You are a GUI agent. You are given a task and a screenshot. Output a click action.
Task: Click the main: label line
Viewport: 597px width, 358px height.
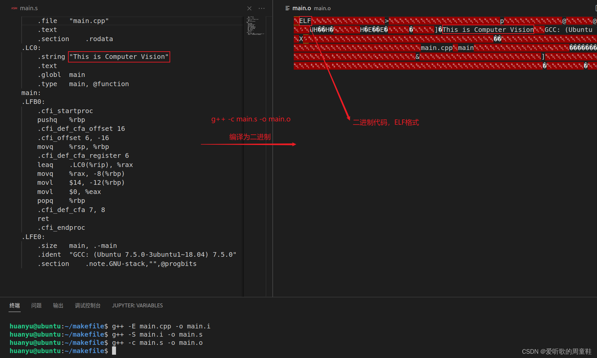[31, 93]
